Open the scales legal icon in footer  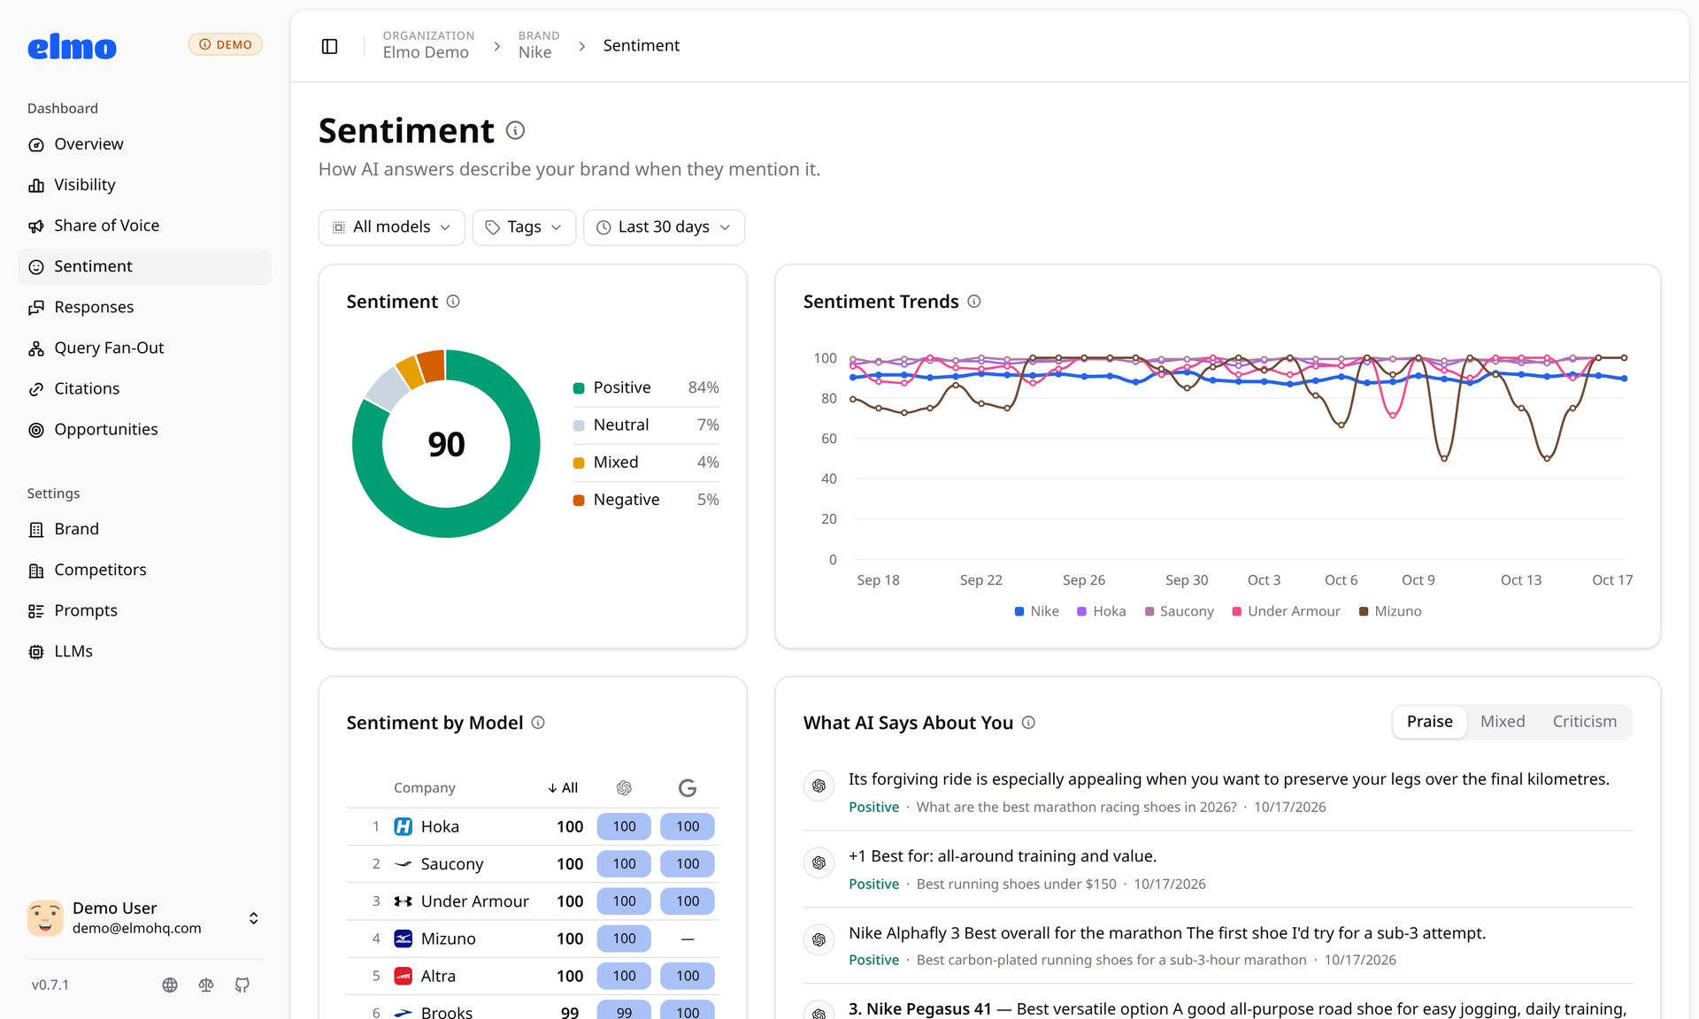206,985
